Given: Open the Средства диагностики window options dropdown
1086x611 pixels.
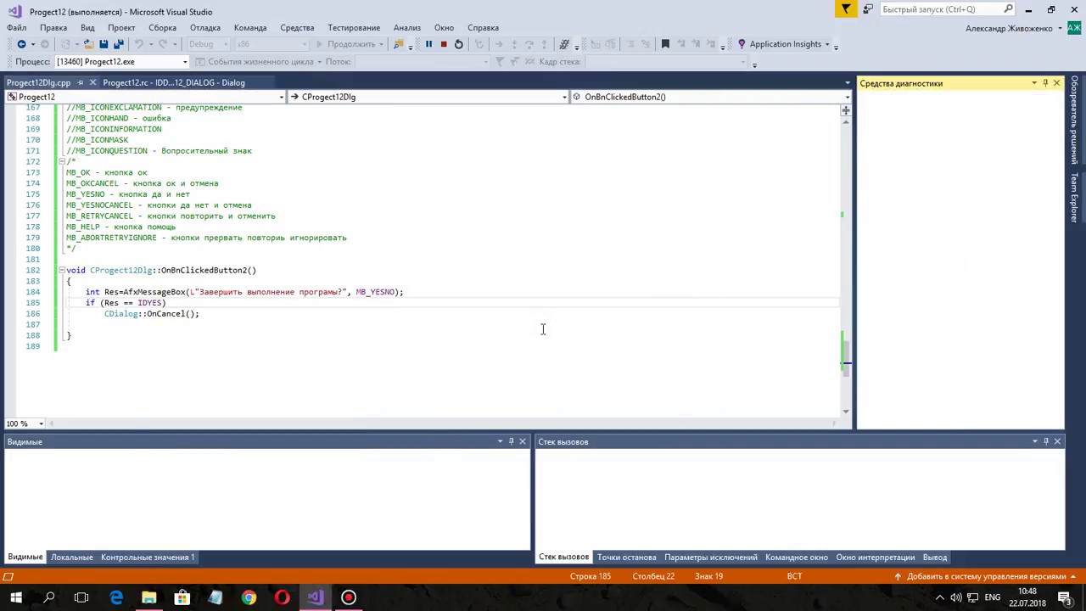Looking at the screenshot, I should tap(1033, 83).
